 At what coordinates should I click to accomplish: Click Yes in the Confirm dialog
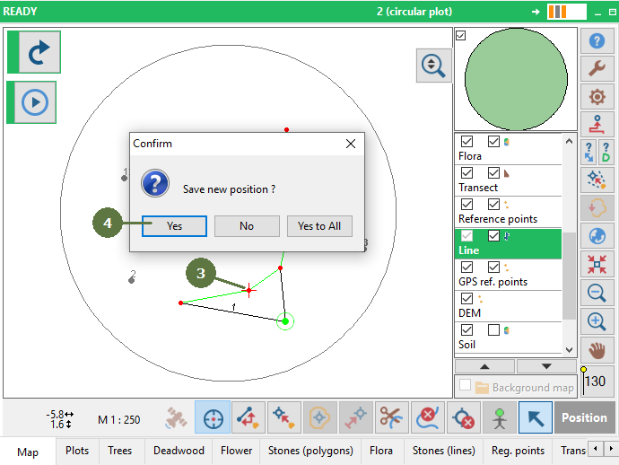click(174, 226)
